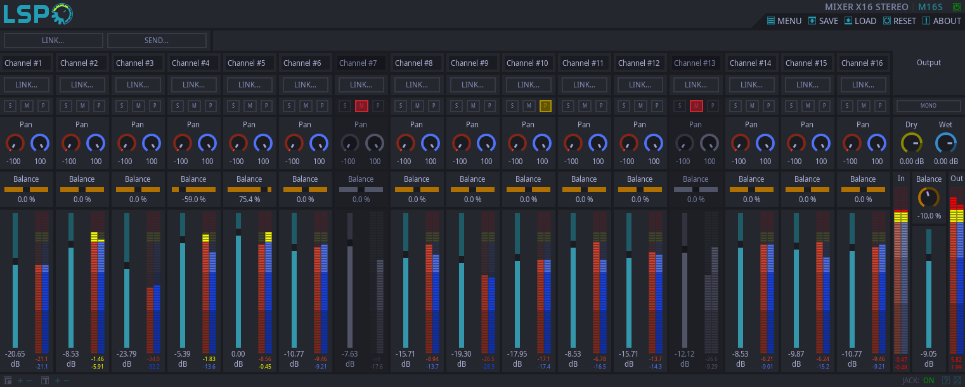Click JACK ON status indicator
This screenshot has height=387, width=965.
[x=928, y=381]
